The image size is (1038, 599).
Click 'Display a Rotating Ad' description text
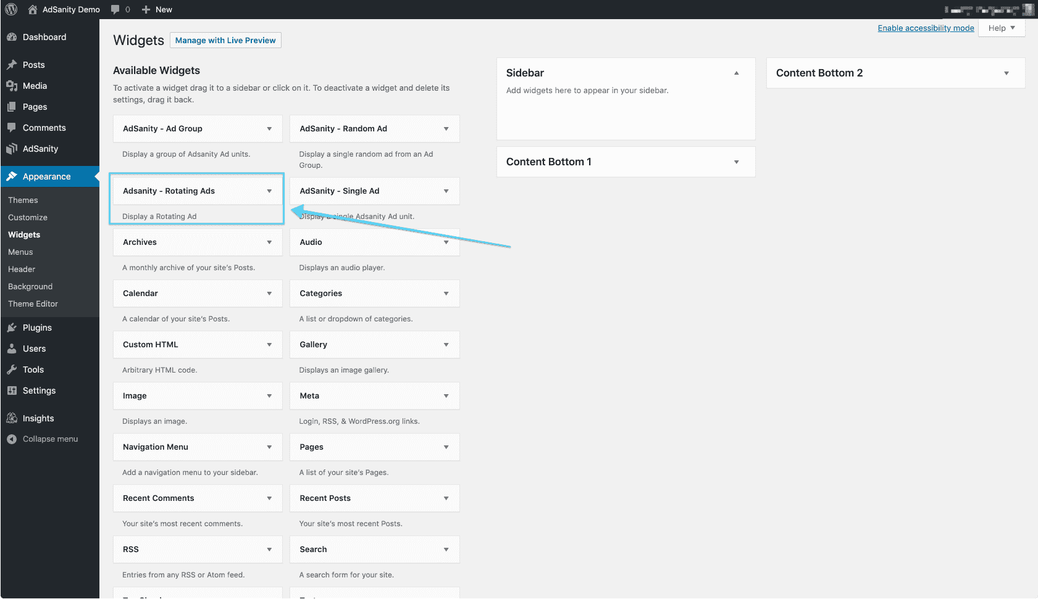pos(159,217)
